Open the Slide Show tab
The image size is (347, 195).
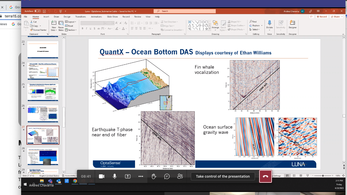click(x=112, y=17)
